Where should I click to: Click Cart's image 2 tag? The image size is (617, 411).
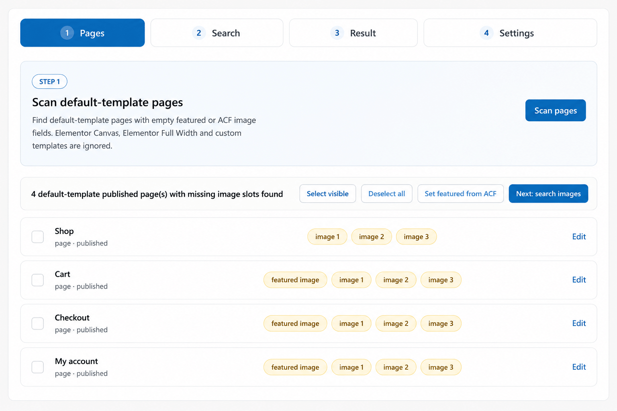click(396, 280)
